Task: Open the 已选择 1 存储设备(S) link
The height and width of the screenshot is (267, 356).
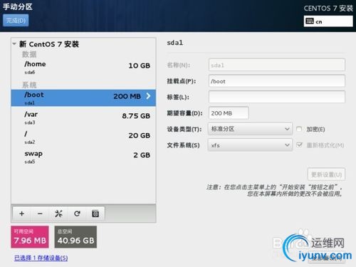Action: coord(41,258)
